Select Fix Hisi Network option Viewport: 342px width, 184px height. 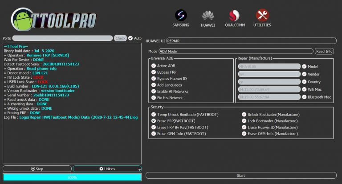tap(167, 98)
